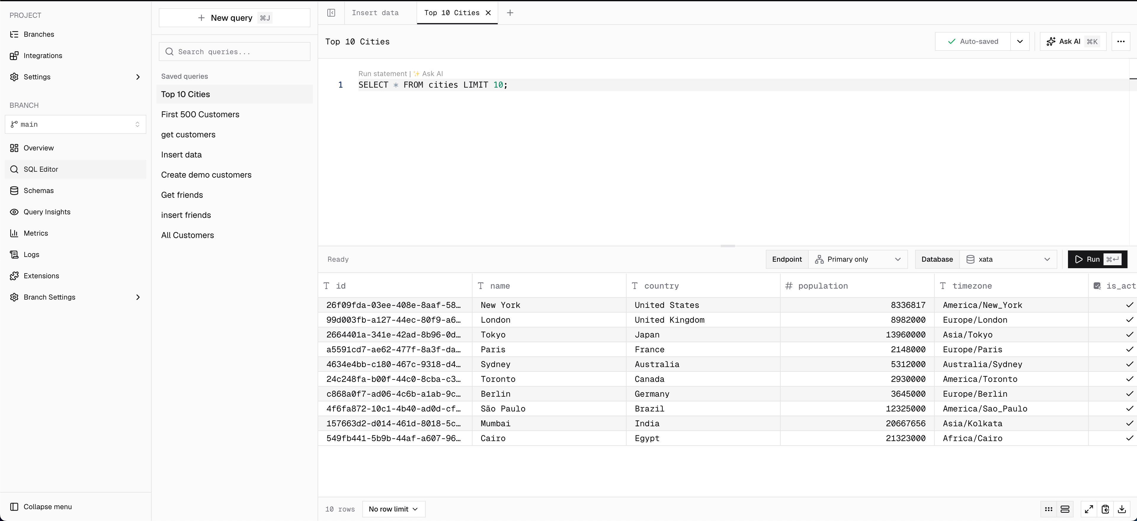The height and width of the screenshot is (521, 1137).
Task: Open the Primary only endpoint dropdown
Action: coord(858,259)
